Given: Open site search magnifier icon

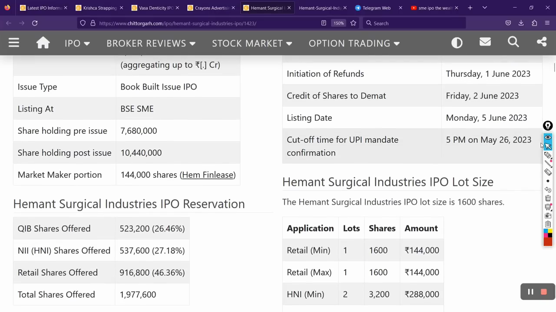Looking at the screenshot, I should point(513,42).
